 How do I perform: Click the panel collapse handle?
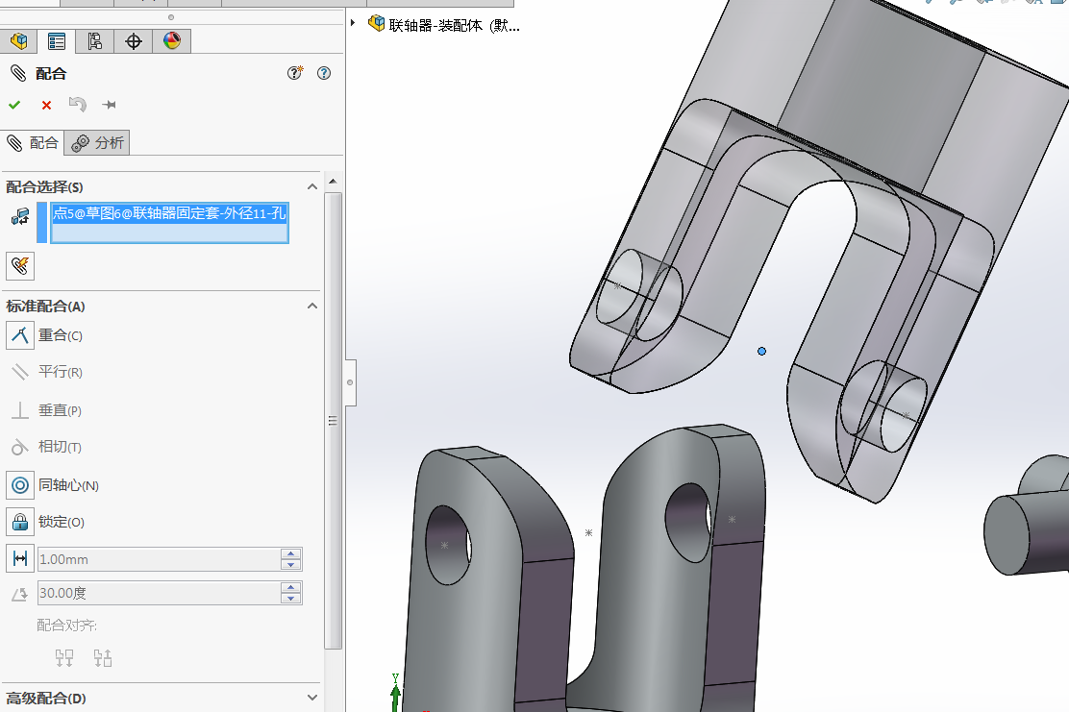[x=351, y=382]
